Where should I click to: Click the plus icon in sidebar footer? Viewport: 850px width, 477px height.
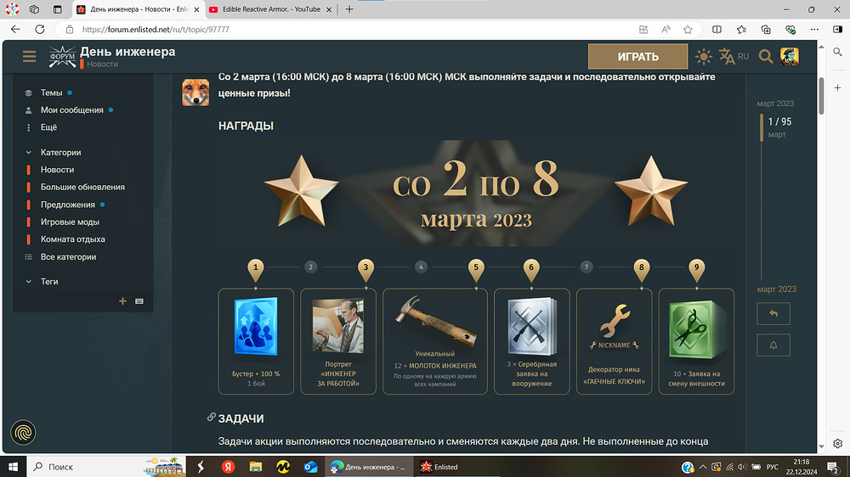[x=122, y=300]
